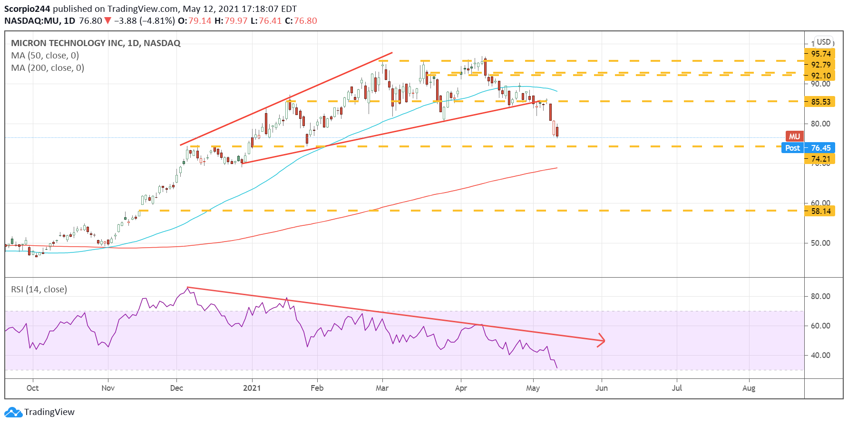848x425 pixels.
Task: Click the blue Post market price tag
Action: pos(792,148)
